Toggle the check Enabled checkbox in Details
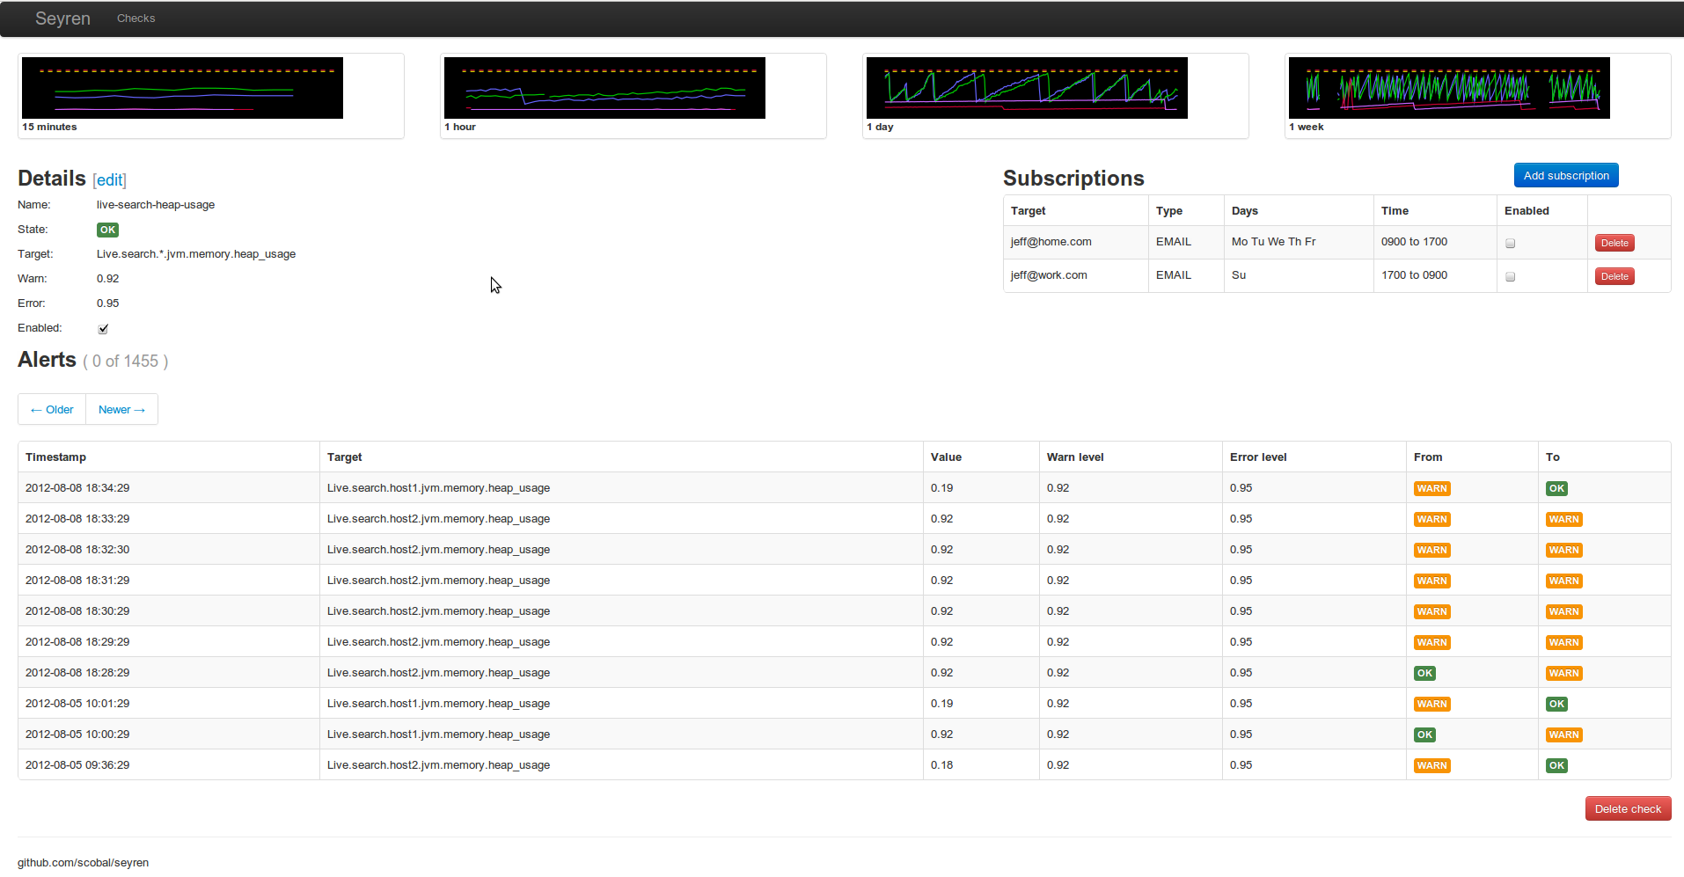Viewport: 1684px width, 877px height. pos(103,329)
